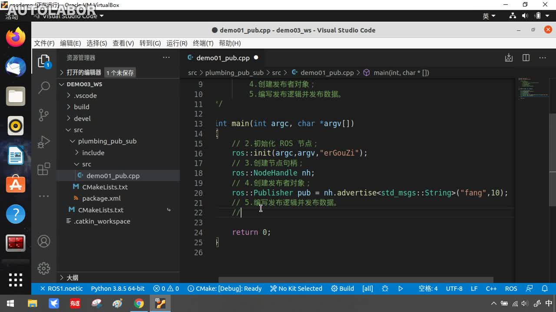556x312 pixels.
Task: Open editor more actions ellipsis menu
Action: [x=543, y=58]
